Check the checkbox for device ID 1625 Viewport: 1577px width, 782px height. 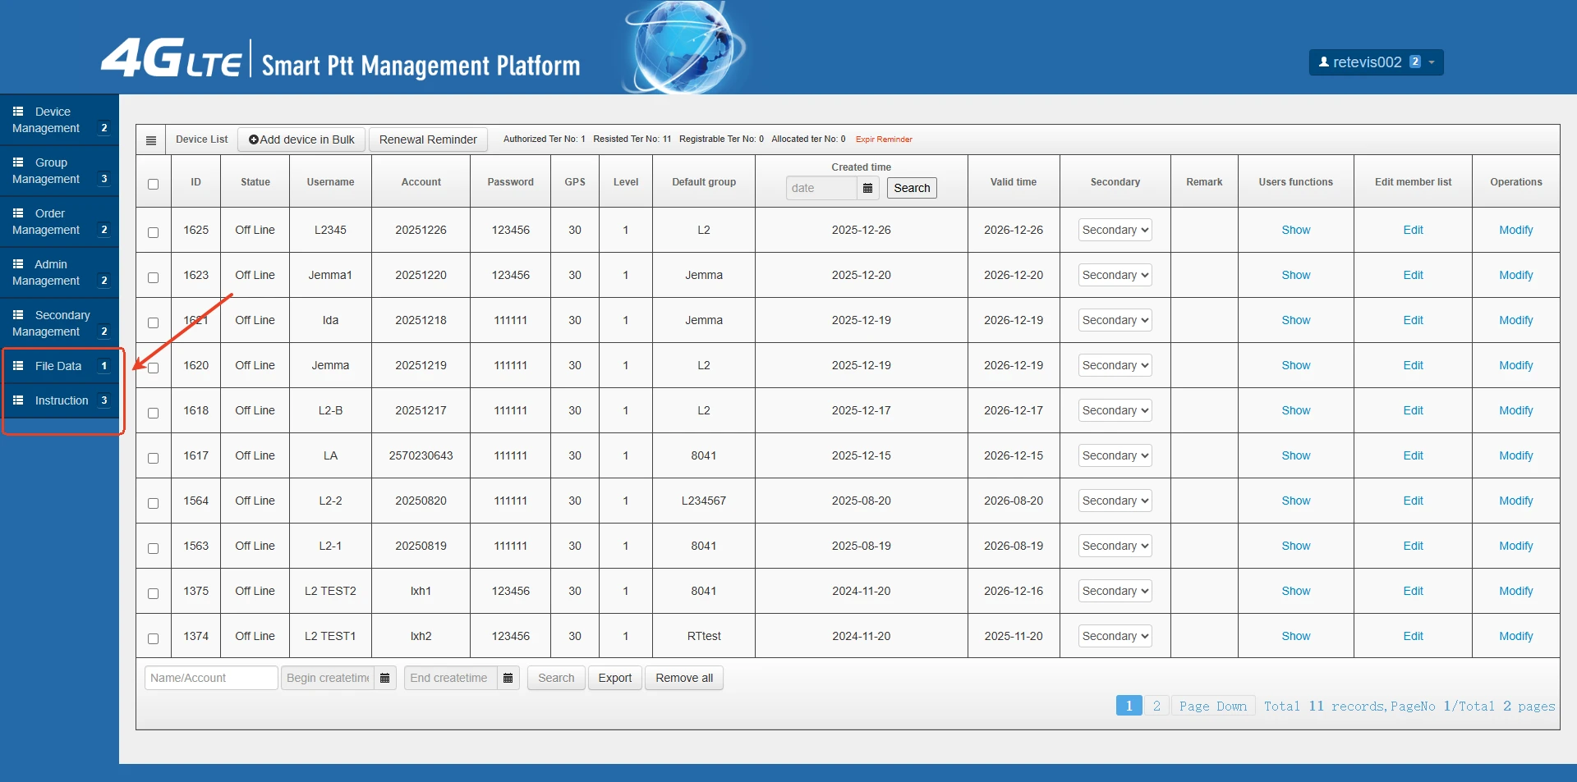tap(153, 232)
